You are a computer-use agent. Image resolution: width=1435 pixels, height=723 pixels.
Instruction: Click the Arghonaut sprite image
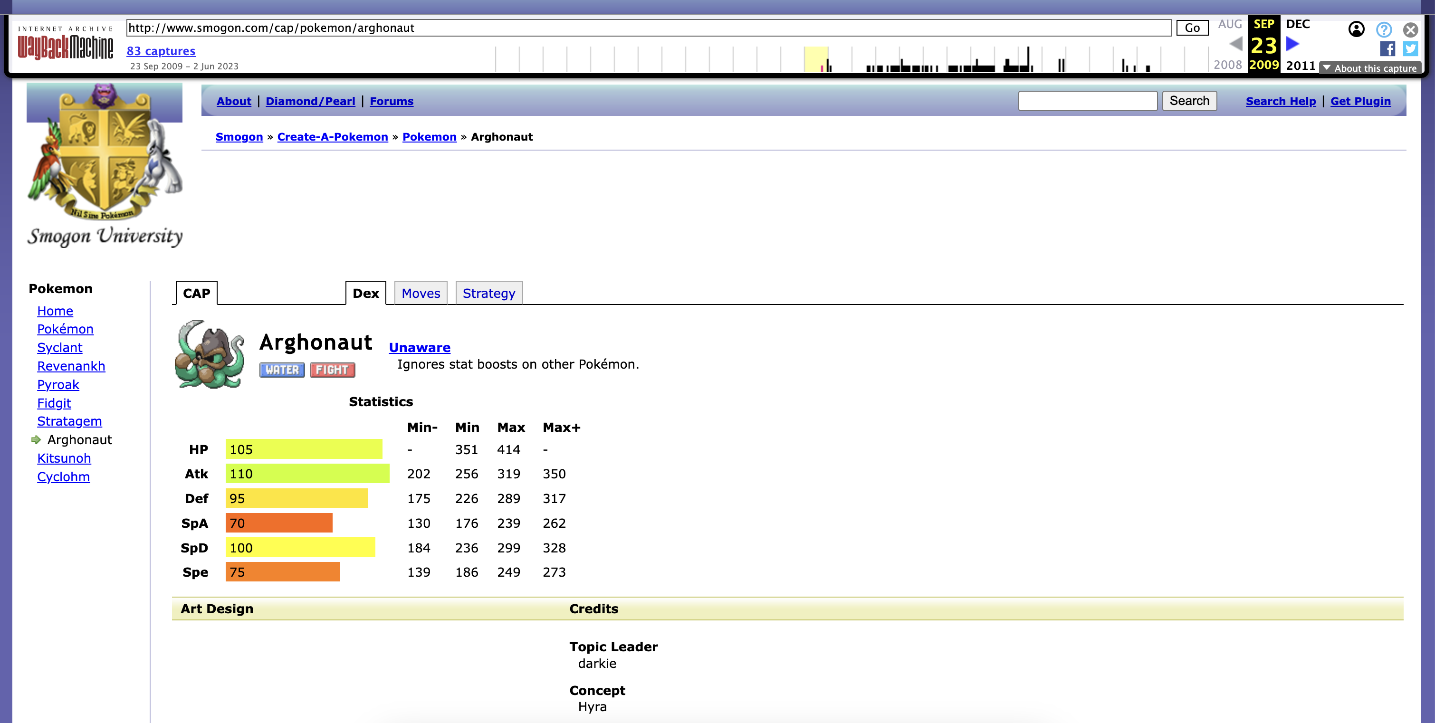pyautogui.click(x=210, y=354)
